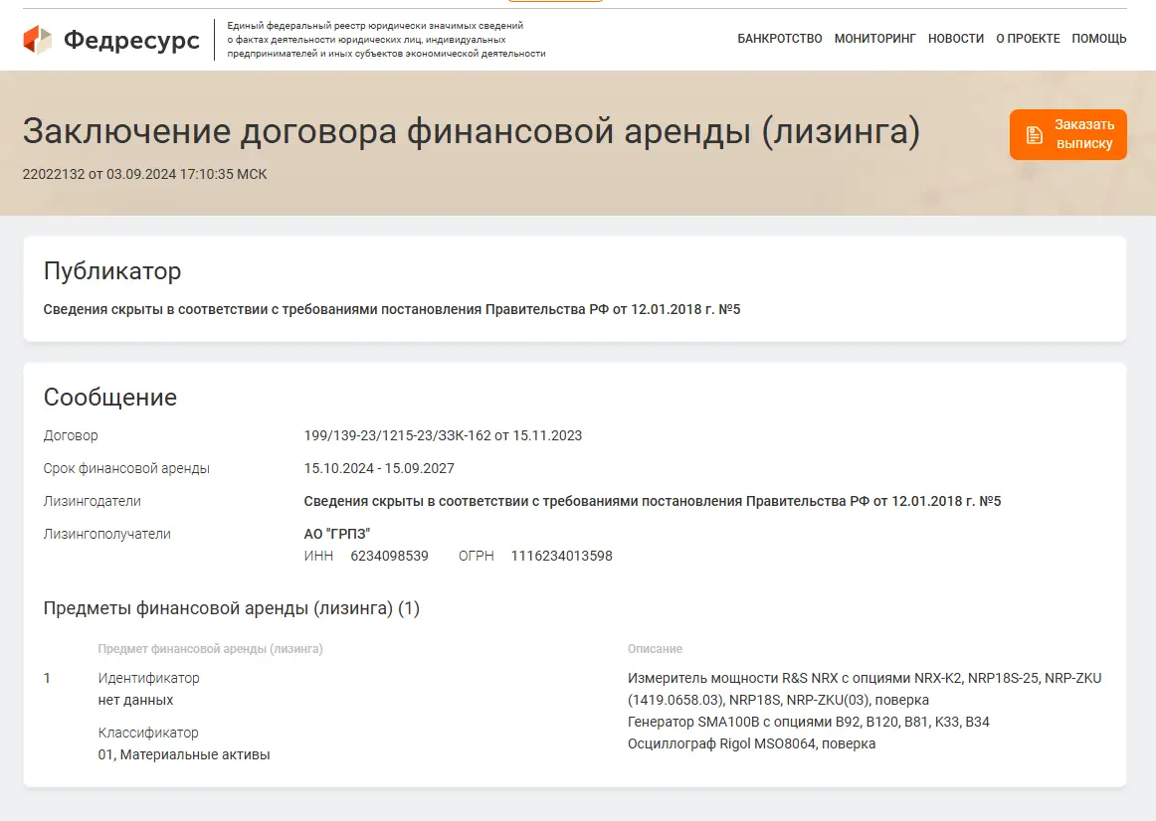Select the ИНН value 6234098539
Image resolution: width=1156 pixels, height=821 pixels.
(x=389, y=556)
